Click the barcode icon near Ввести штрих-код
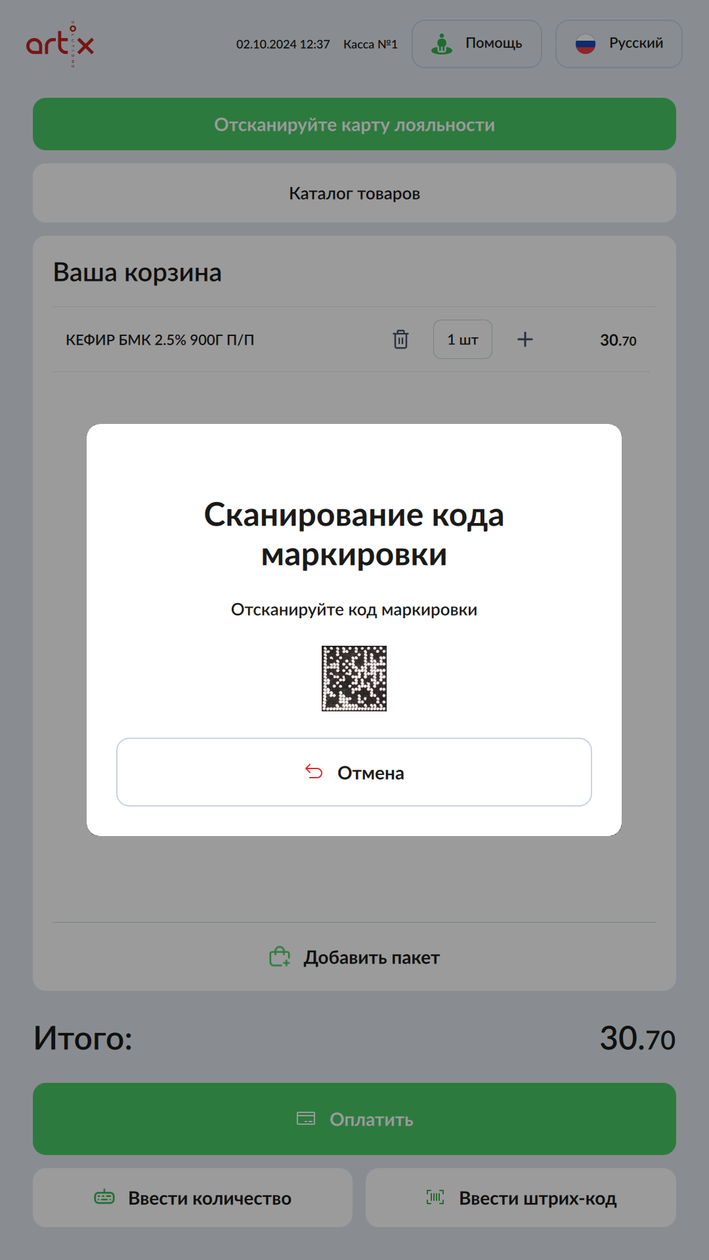Viewport: 709px width, 1260px height. click(435, 1198)
